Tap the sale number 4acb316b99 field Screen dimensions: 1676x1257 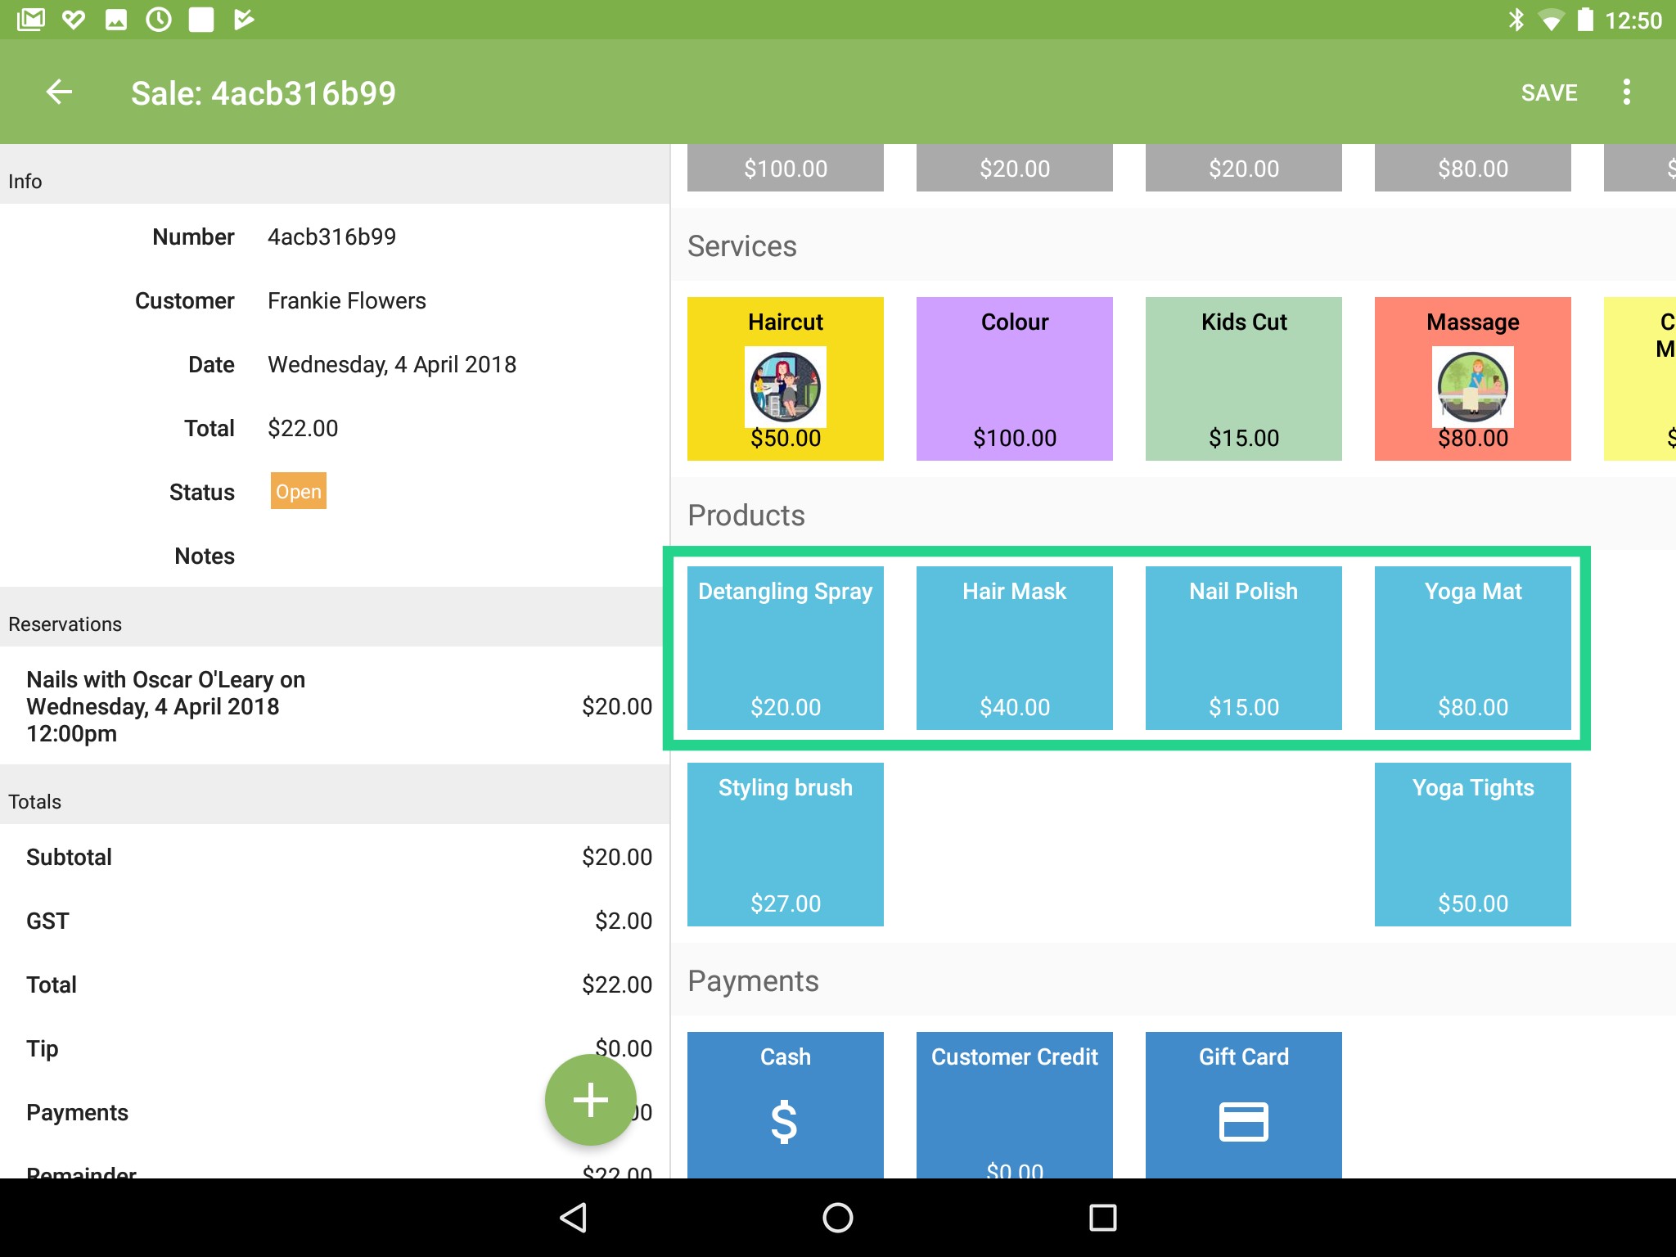(x=332, y=237)
